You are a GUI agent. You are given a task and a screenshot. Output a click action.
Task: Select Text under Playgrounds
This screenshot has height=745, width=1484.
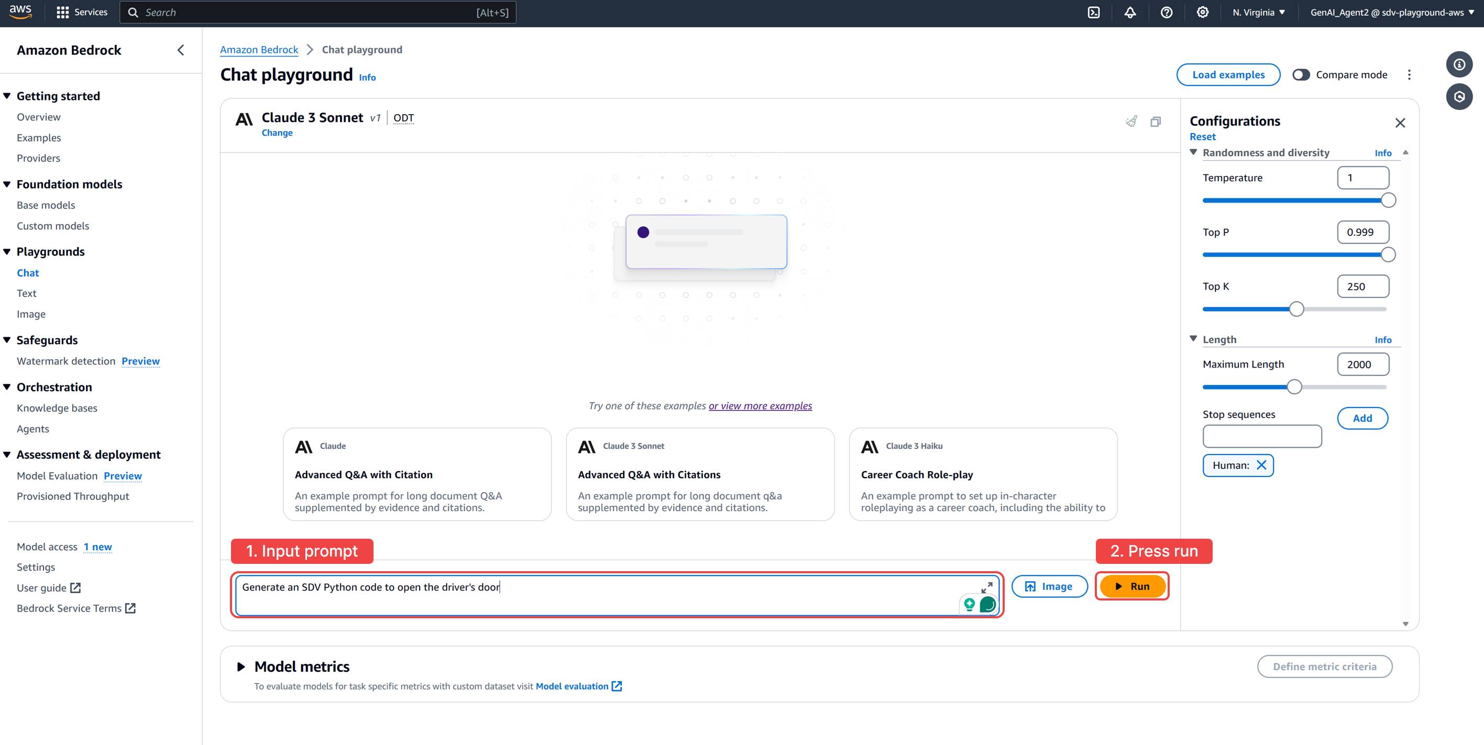[27, 293]
